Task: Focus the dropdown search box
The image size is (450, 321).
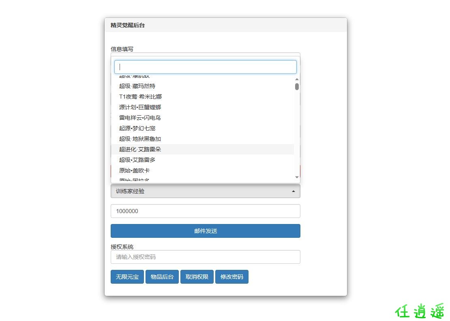Action: (205, 67)
